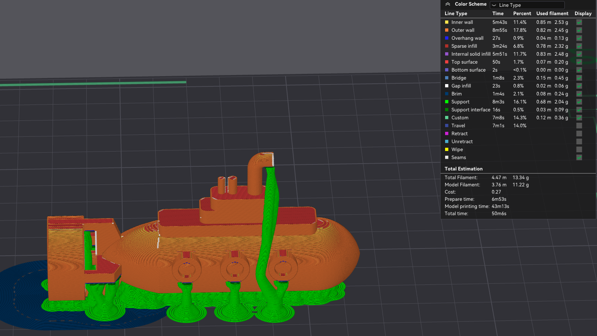Click the white Gap infill swatch
The height and width of the screenshot is (336, 597).
(x=447, y=86)
